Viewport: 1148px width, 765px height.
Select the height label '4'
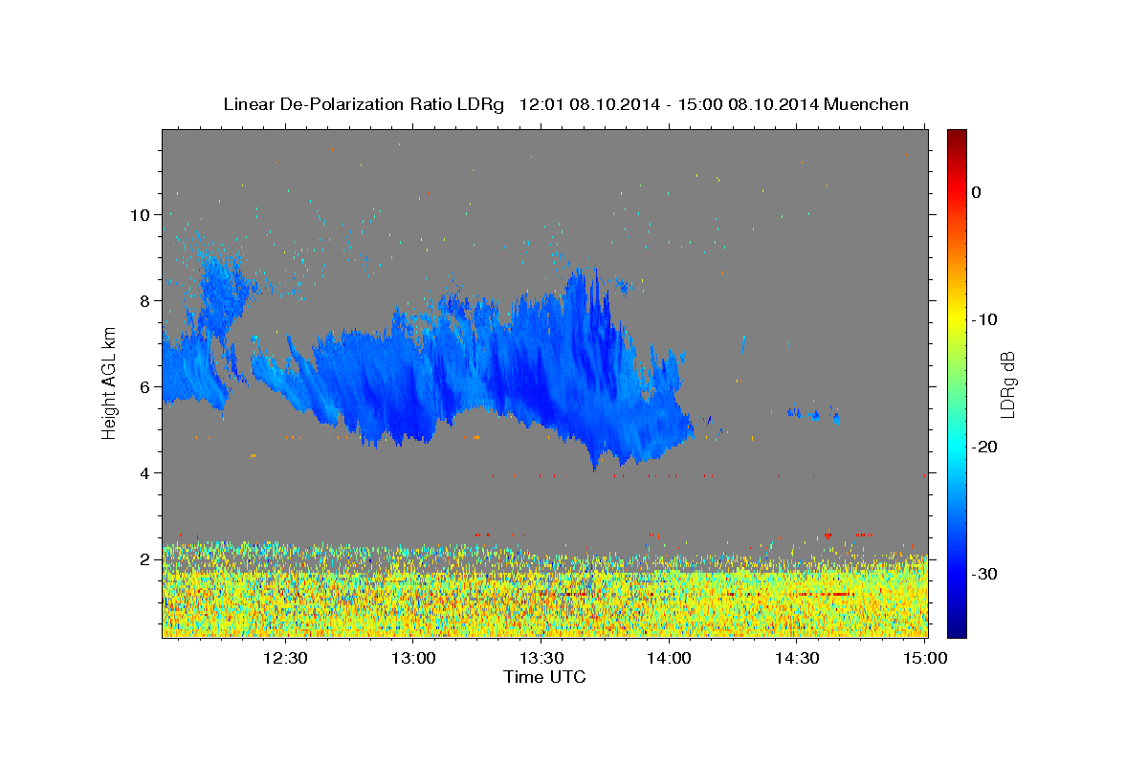(144, 472)
